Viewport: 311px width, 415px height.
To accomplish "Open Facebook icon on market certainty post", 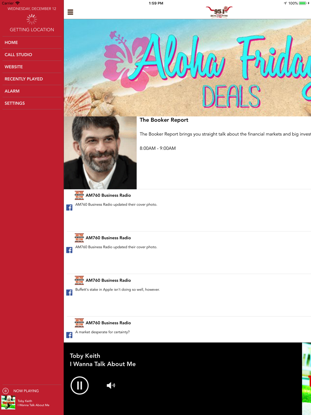I will [x=69, y=335].
